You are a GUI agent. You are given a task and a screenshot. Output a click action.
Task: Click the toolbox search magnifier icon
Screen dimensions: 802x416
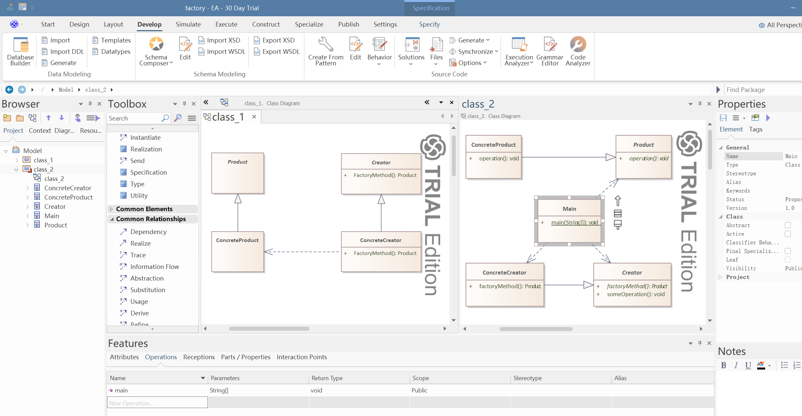[165, 118]
